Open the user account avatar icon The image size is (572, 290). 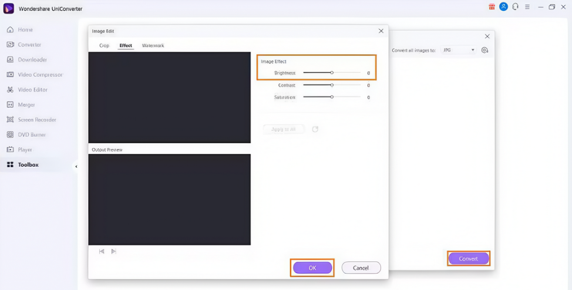point(503,6)
